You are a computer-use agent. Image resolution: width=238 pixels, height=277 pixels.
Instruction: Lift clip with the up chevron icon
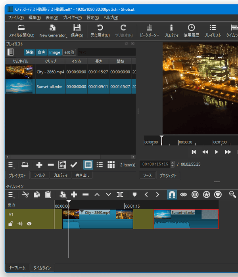[x=97, y=195]
